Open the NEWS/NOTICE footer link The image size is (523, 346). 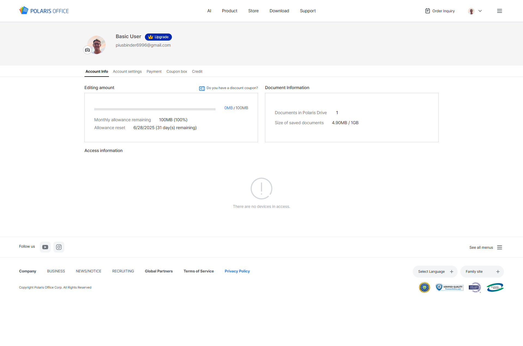tap(89, 271)
